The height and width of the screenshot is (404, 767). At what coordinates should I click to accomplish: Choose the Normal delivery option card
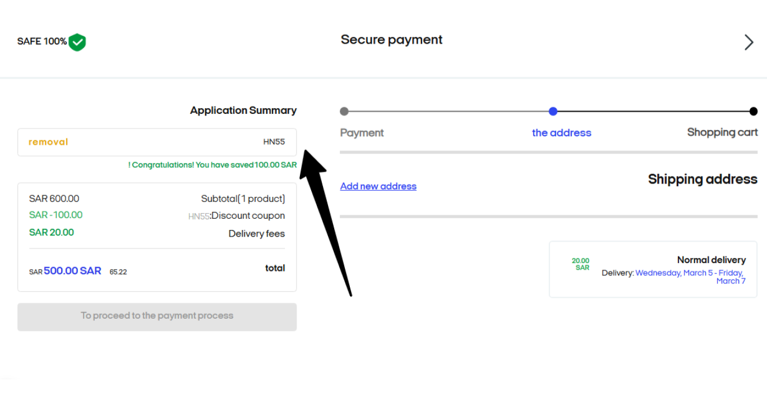click(x=653, y=269)
